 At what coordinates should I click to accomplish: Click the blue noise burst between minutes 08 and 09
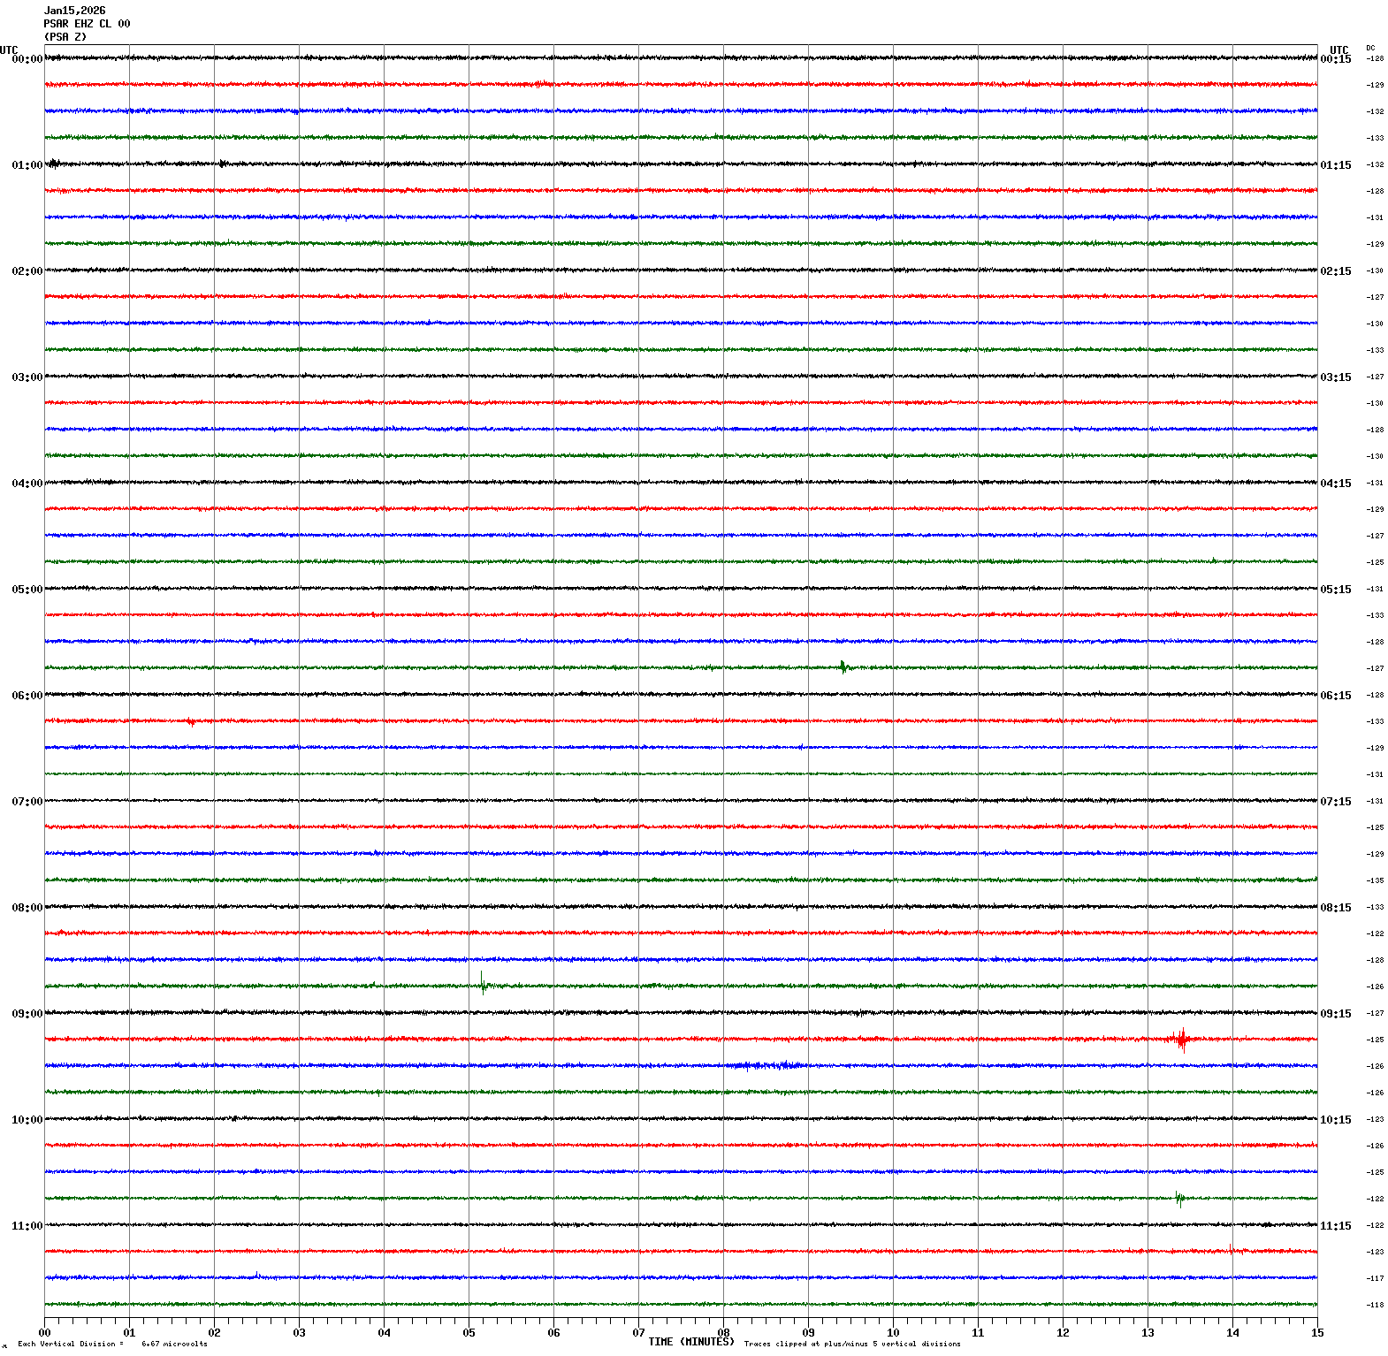[x=766, y=1065]
